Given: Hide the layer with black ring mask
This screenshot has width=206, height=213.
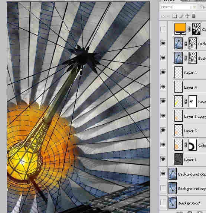Looking at the screenshot, I should (x=163, y=145).
